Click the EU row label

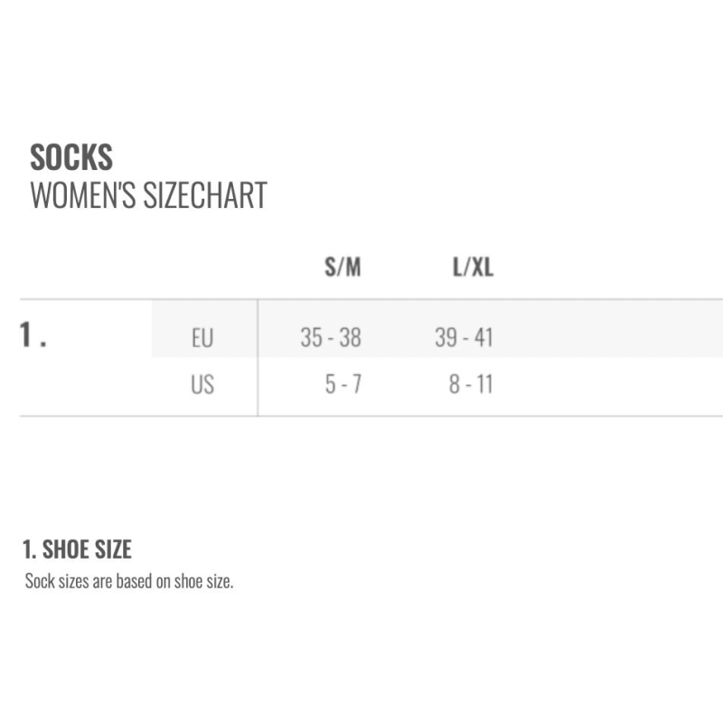(x=202, y=337)
